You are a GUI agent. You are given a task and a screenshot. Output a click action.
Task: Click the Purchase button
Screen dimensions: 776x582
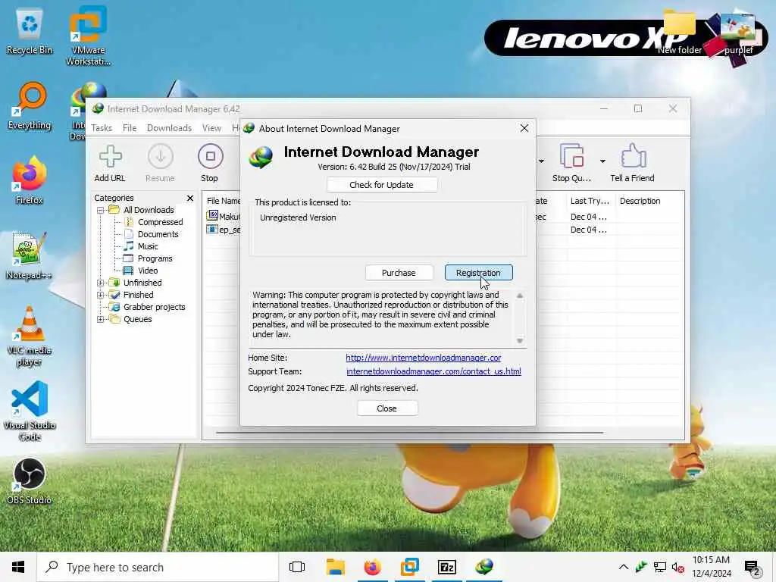(399, 273)
